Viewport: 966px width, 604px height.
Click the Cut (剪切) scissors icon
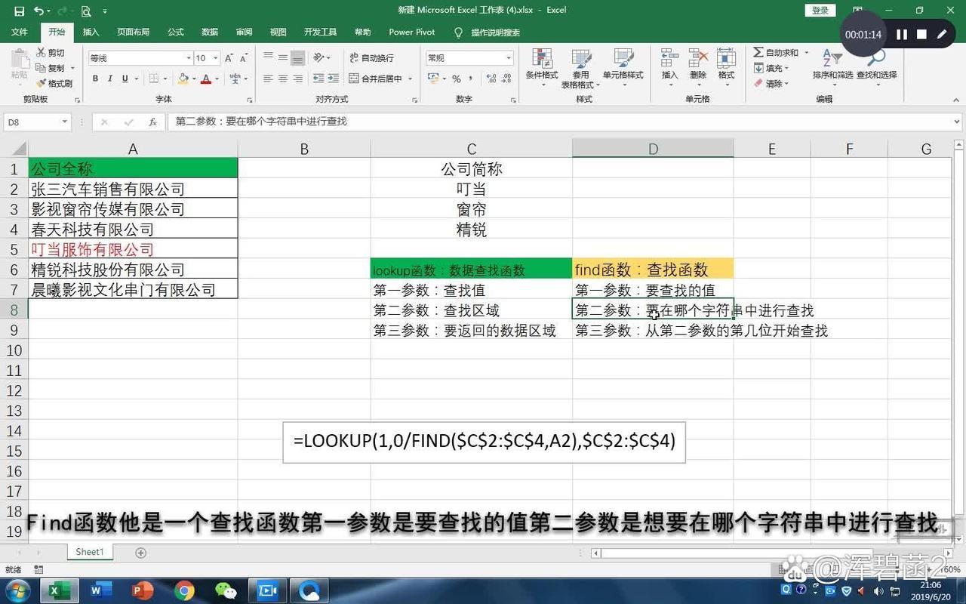tap(41, 53)
